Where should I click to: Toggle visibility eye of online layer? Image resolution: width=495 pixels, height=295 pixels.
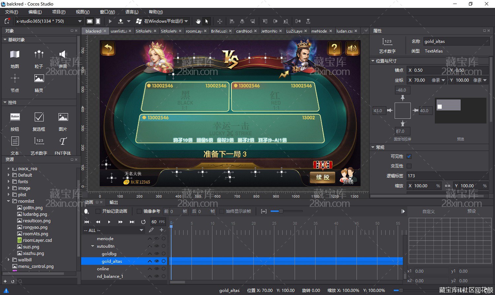click(157, 269)
